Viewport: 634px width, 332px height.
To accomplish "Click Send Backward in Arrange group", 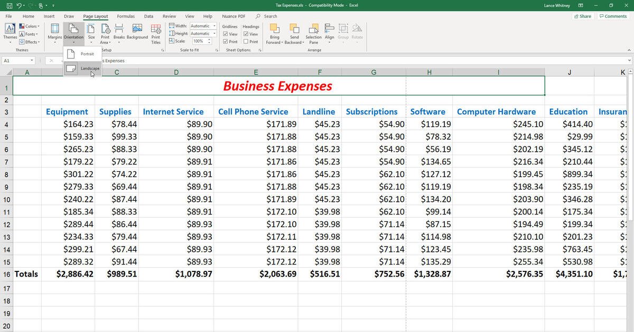I will click(294, 33).
